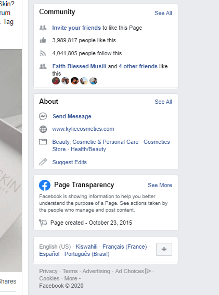Click the page created flag icon
This screenshot has height=295, width=219.
tap(43, 223)
